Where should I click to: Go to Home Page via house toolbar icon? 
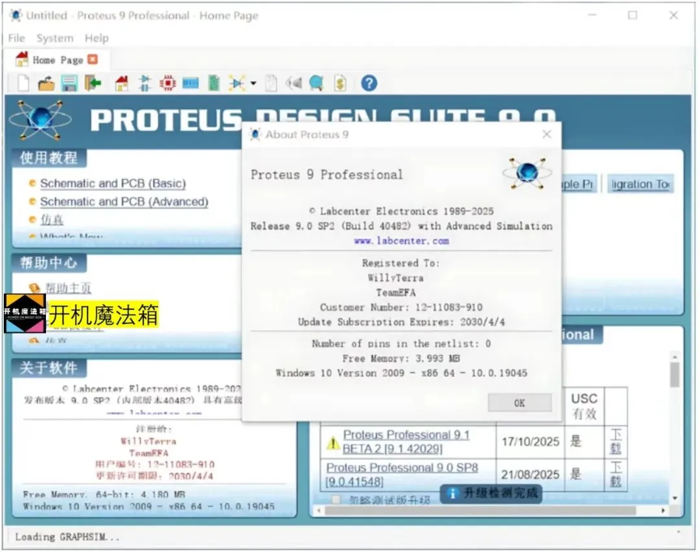[x=121, y=84]
